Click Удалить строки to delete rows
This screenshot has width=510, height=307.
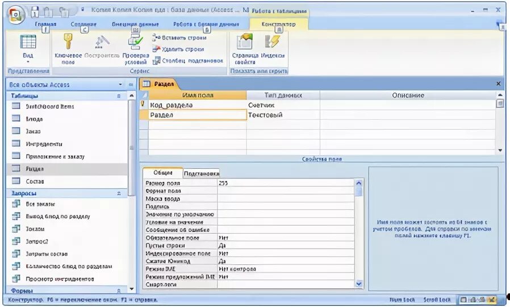(x=178, y=49)
